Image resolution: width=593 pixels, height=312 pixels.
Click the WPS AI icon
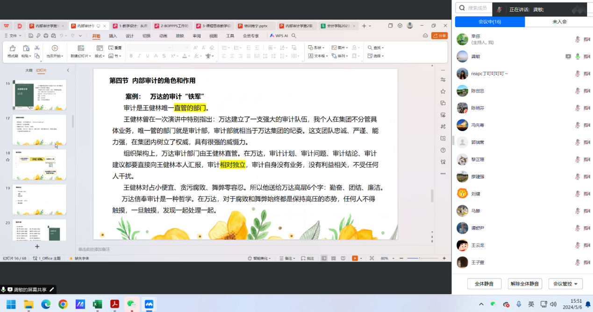coord(280,35)
